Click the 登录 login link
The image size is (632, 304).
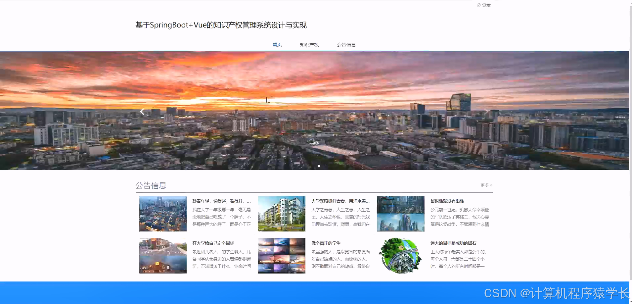(x=486, y=5)
